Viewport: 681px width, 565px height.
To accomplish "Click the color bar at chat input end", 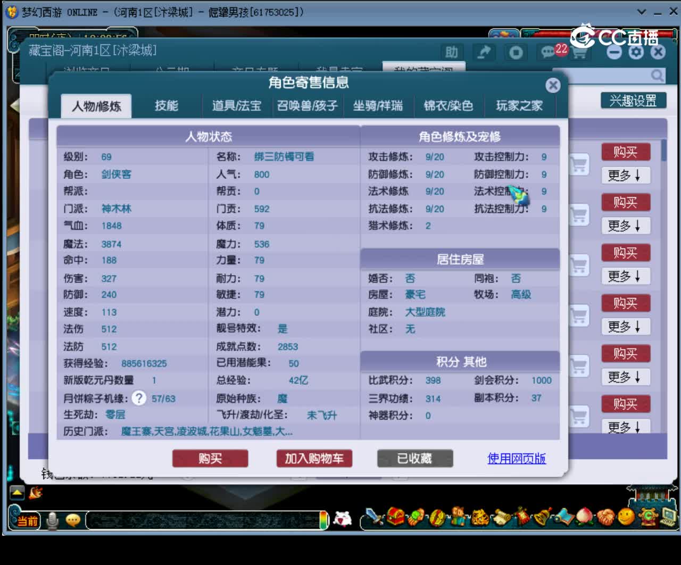I will [324, 520].
